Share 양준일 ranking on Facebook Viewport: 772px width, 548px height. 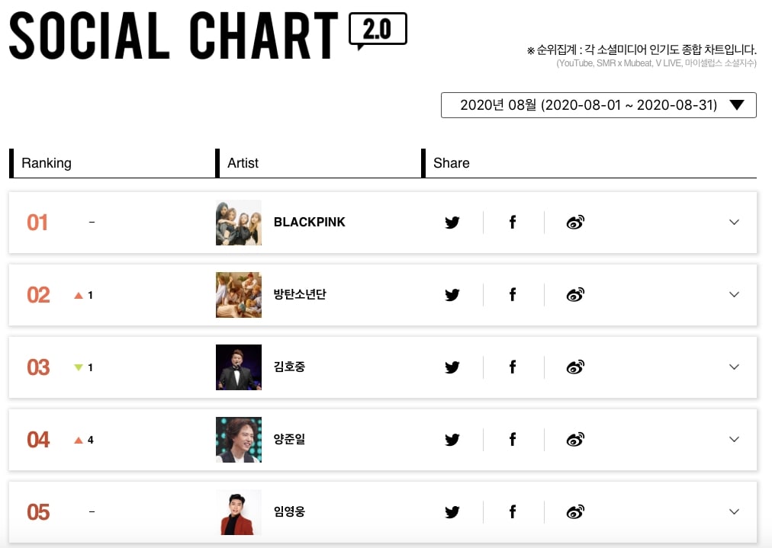513,439
